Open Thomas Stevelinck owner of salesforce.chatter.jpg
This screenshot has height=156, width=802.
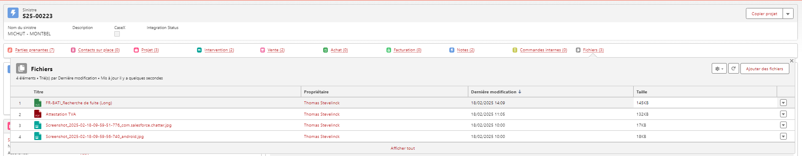(321, 125)
